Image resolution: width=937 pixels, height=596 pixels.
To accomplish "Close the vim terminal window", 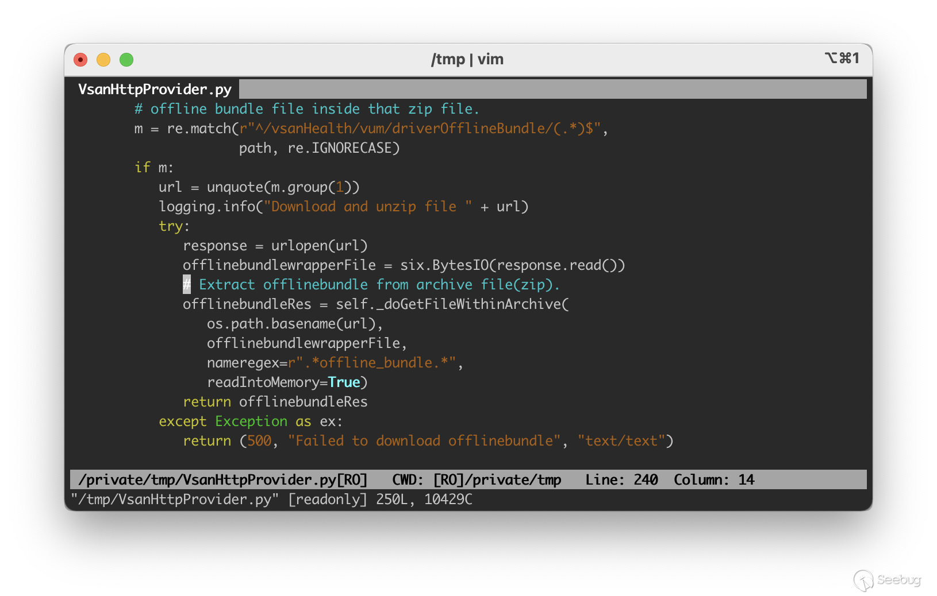I will pyautogui.click(x=80, y=60).
